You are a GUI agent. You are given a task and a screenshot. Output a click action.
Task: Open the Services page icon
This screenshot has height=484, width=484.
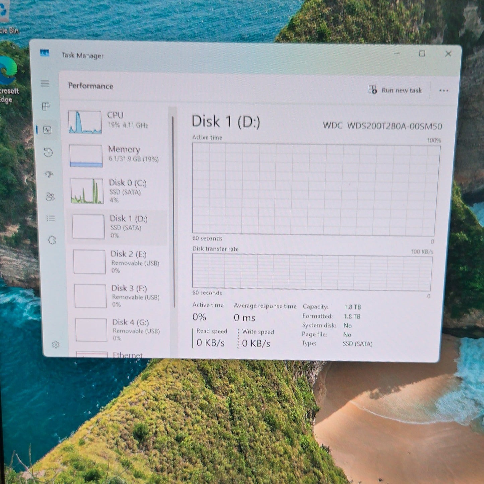pos(52,240)
